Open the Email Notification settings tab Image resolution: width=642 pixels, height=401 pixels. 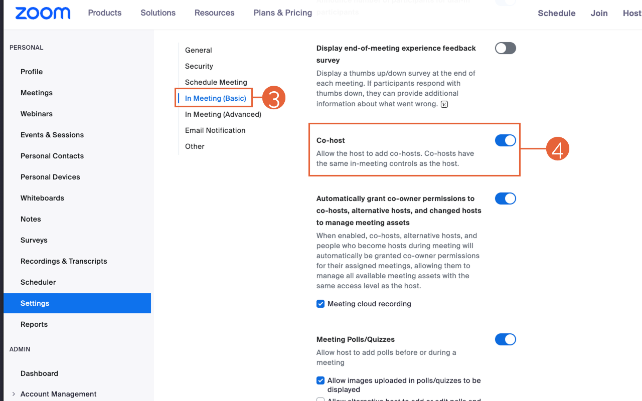click(x=215, y=130)
